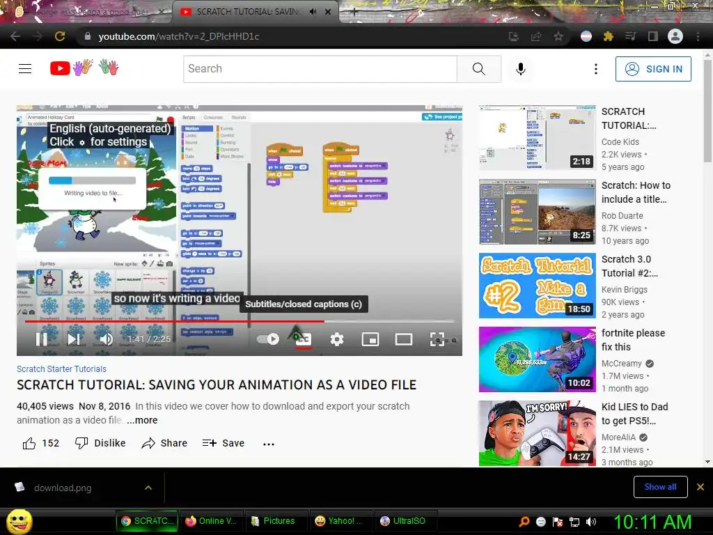Open the taskbar clock 10:11 AM
The width and height of the screenshot is (713, 535).
(653, 522)
